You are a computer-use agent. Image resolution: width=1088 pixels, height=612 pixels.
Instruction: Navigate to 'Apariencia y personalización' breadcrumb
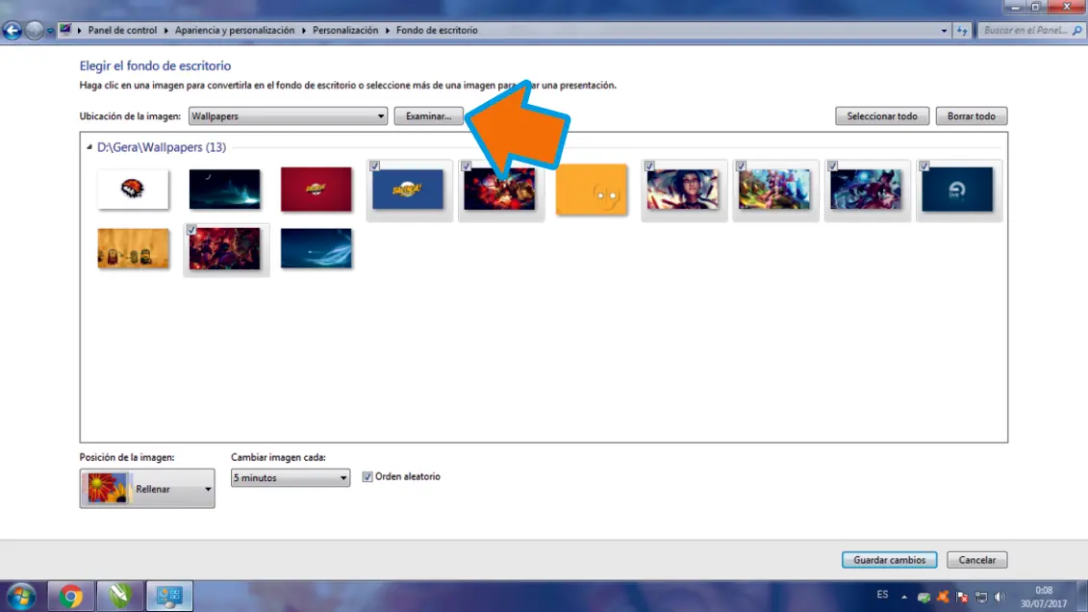tap(235, 31)
